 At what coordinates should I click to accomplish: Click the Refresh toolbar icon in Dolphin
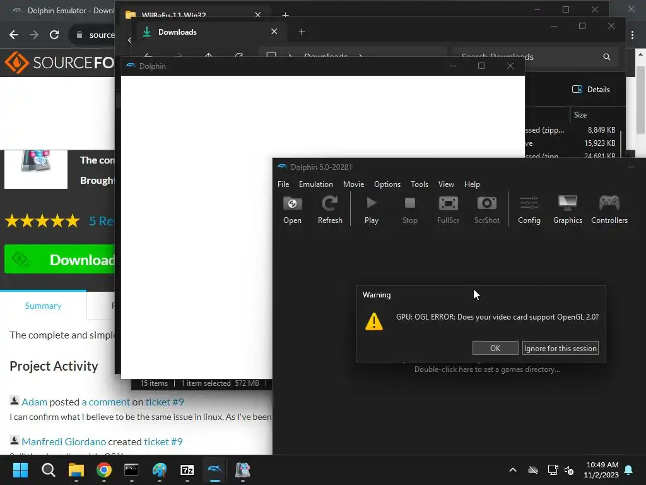(x=330, y=210)
